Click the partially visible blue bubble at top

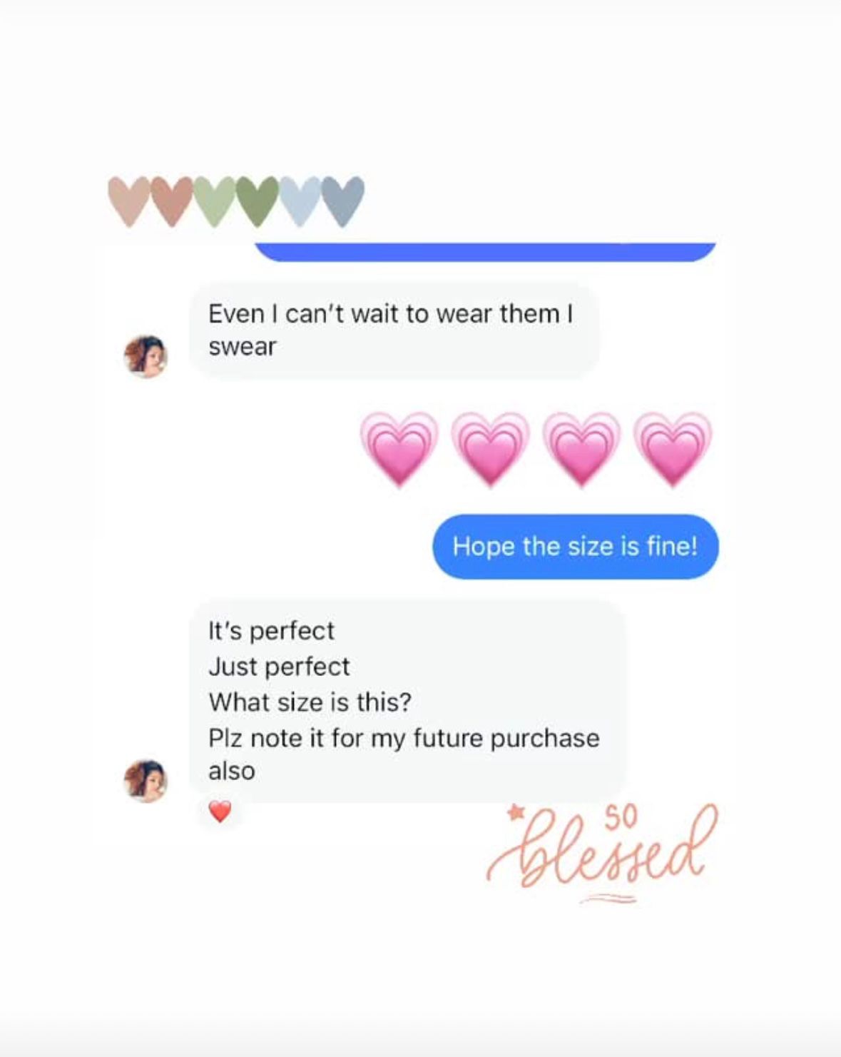[485, 252]
